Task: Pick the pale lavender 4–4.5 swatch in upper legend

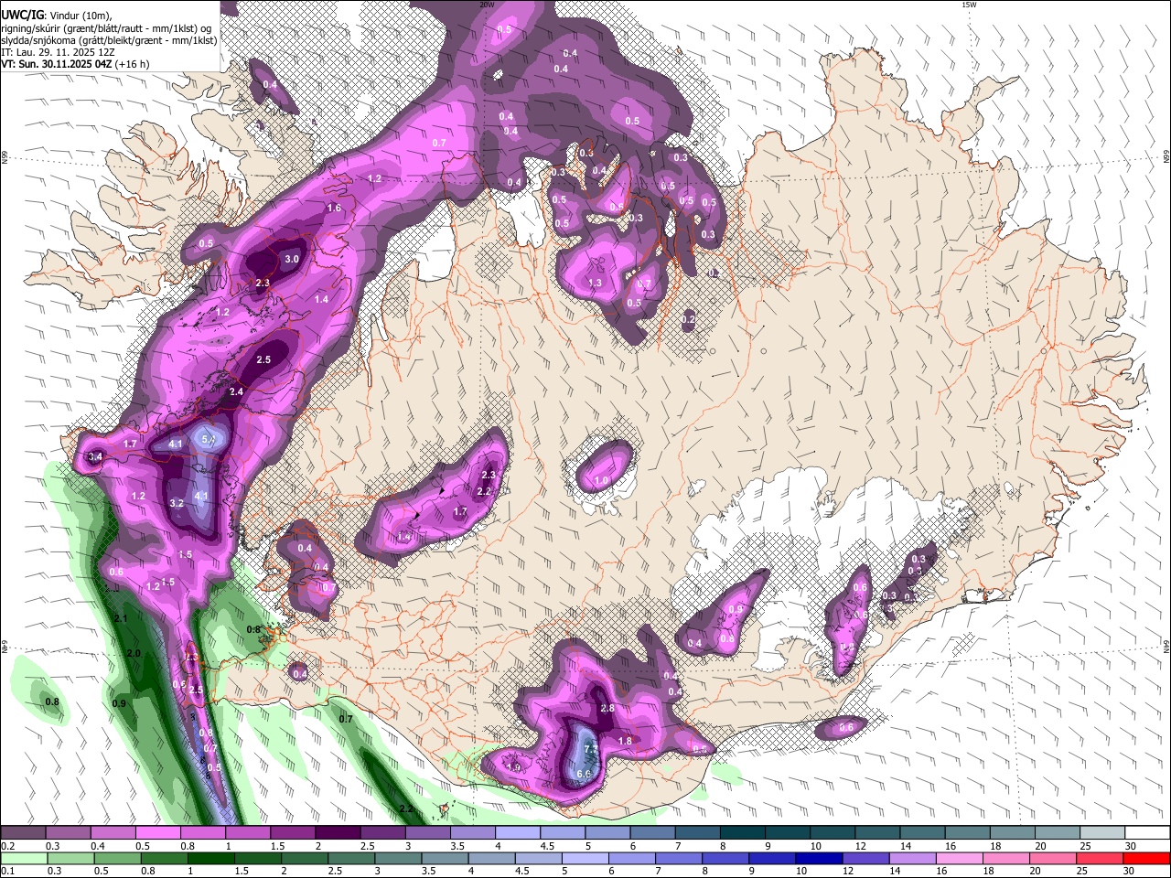Action: coord(518,833)
